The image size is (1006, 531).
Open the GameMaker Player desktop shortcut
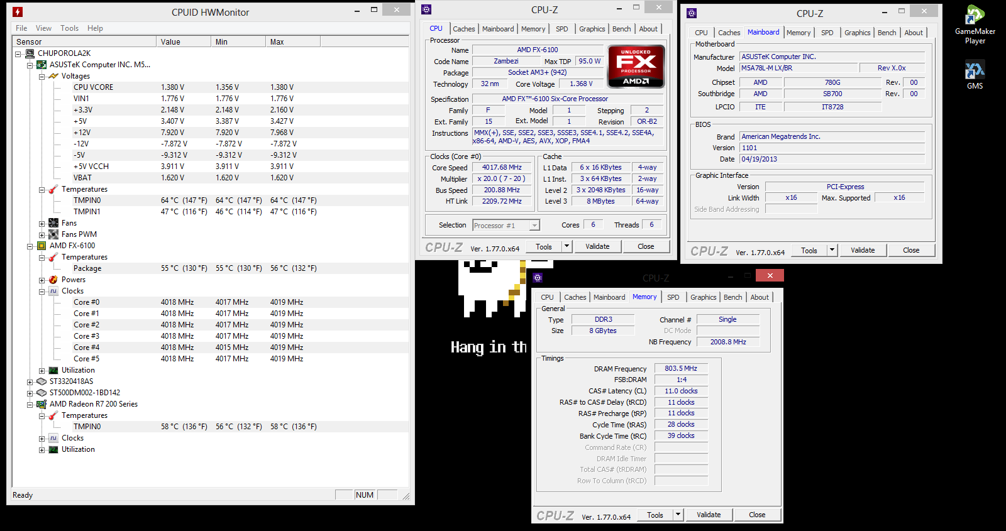(975, 25)
